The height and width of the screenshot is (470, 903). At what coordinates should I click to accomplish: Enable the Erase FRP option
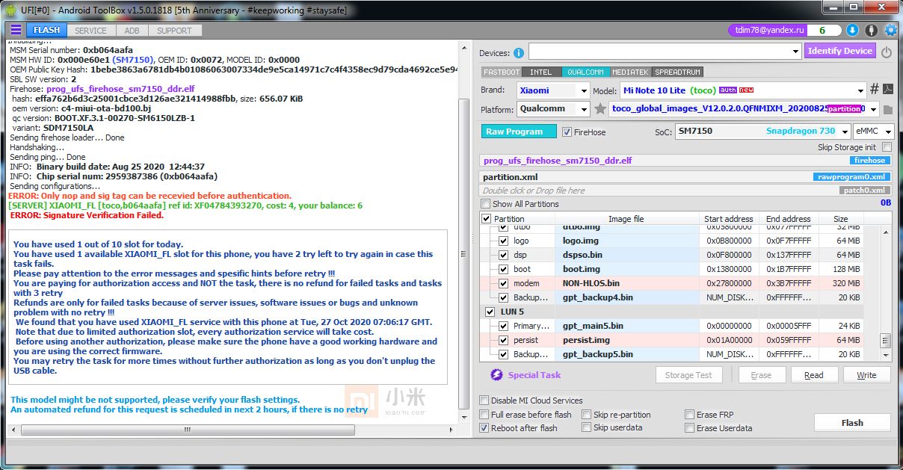pos(690,415)
